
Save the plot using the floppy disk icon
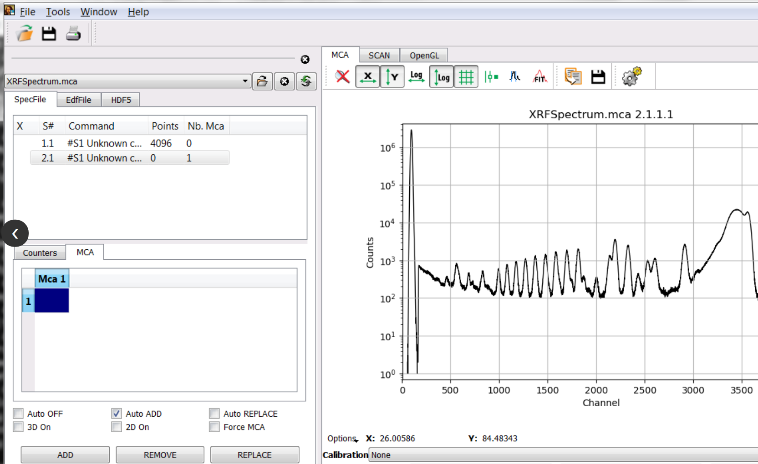click(598, 76)
